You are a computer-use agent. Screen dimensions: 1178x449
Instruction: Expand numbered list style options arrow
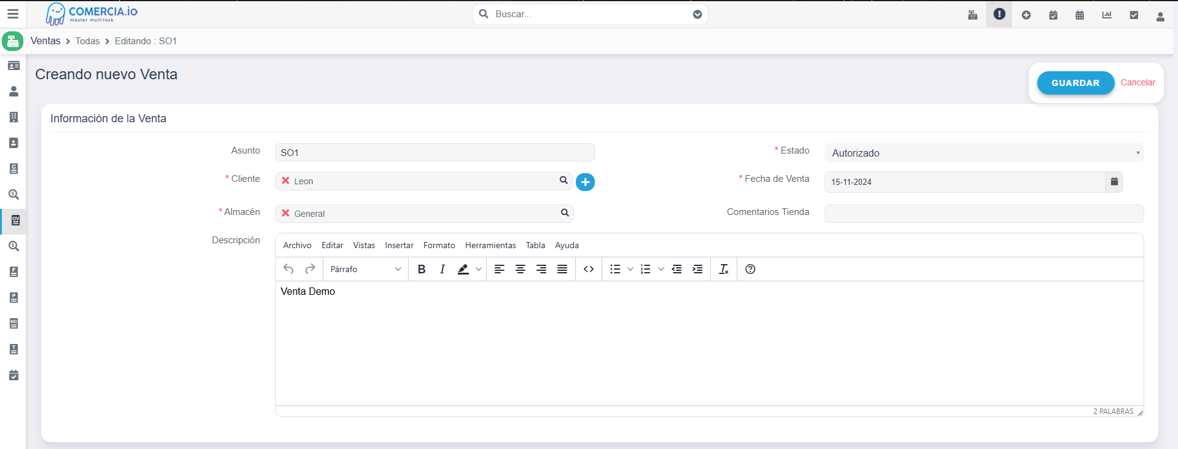[x=661, y=269]
